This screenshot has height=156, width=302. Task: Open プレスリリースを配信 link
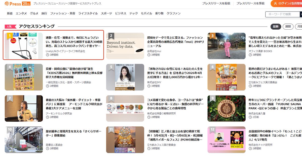216,3
